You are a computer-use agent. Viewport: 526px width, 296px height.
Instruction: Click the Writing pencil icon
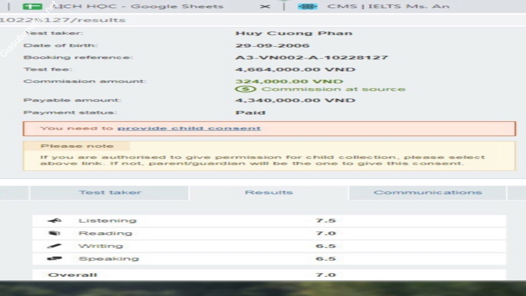pos(54,246)
